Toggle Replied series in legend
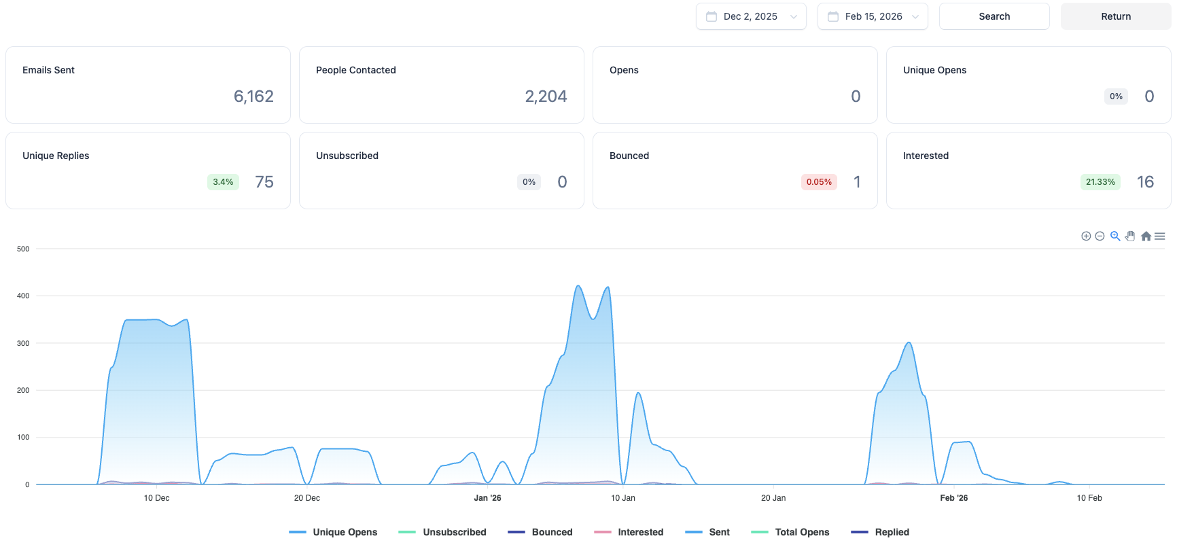This screenshot has width=1177, height=549. (880, 532)
